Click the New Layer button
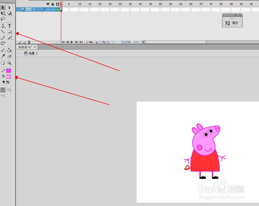 pyautogui.click(x=19, y=42)
